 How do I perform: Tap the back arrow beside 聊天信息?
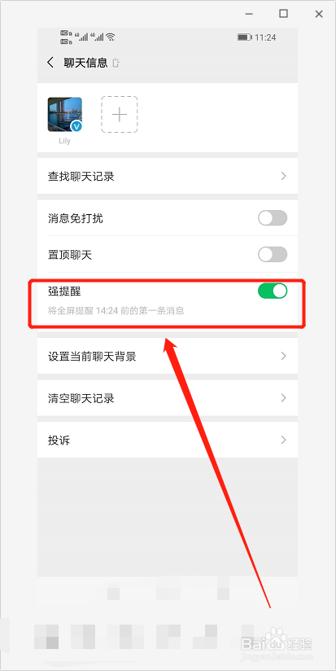[50, 63]
